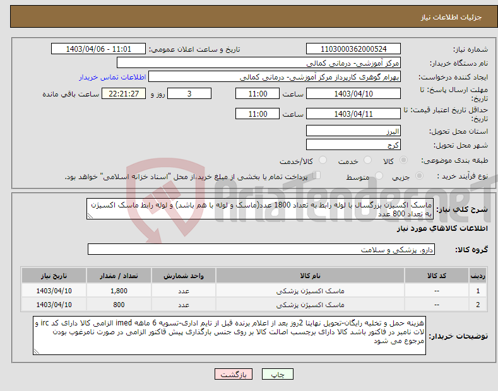Select the جزیی purchase type radio

click(419, 176)
